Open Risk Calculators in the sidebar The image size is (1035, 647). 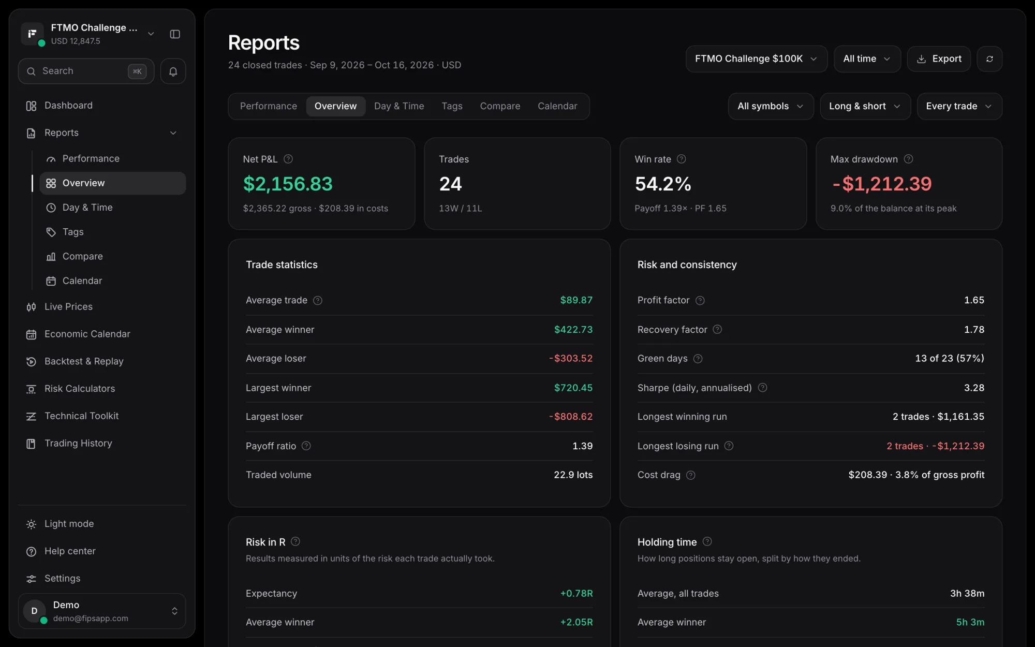click(x=102, y=389)
